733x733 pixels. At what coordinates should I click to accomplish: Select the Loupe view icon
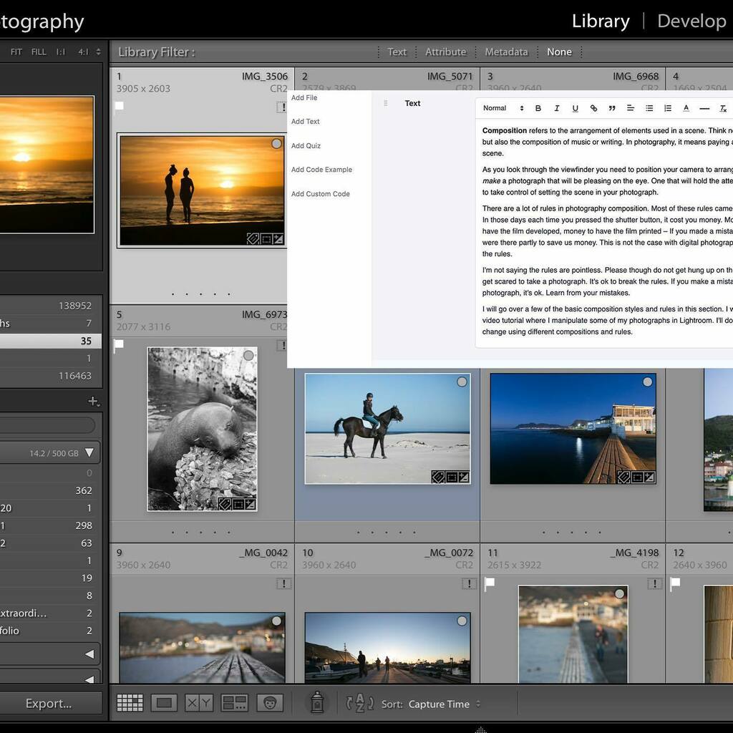(164, 703)
